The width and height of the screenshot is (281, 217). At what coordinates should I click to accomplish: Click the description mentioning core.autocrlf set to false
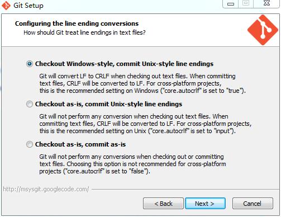click(132, 164)
